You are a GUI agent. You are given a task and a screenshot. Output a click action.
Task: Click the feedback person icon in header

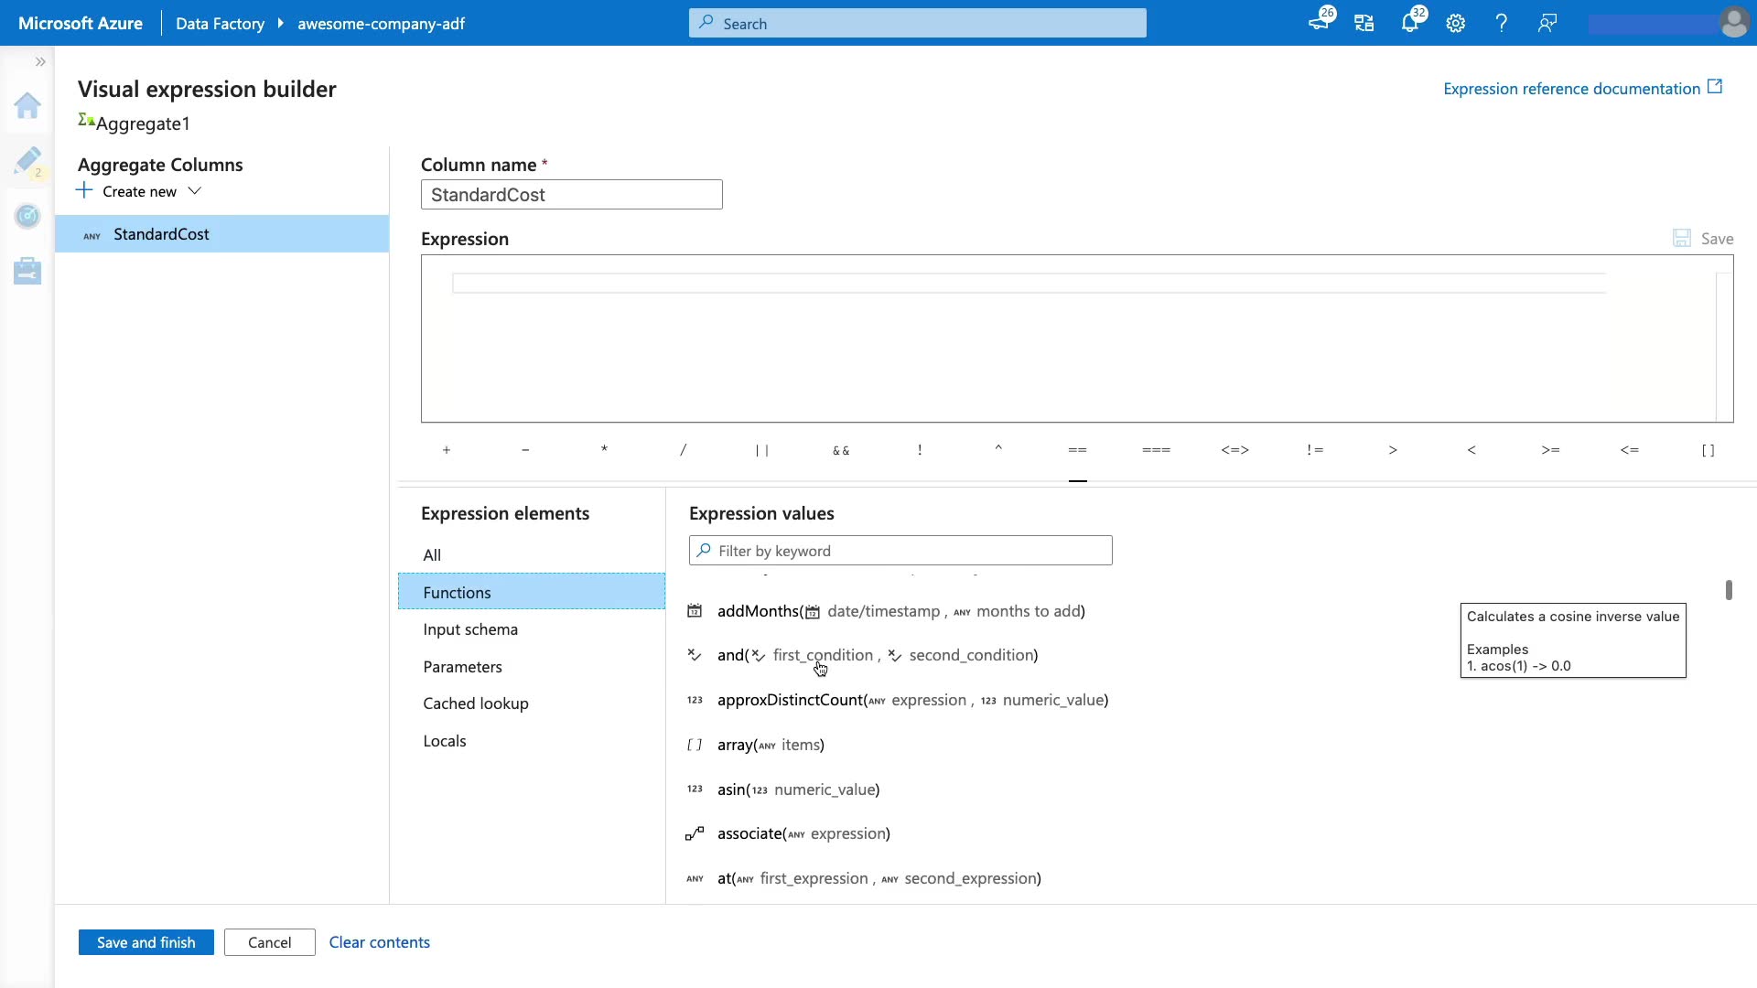coord(1547,24)
